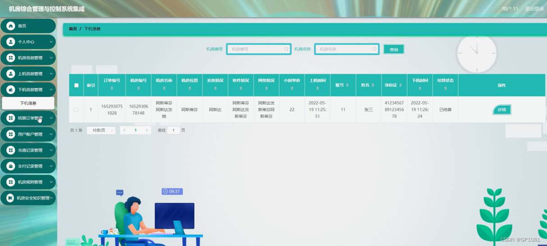Expand the 上机信息管理 menu chevron
Screen dimensions: 547x246
tap(51, 74)
